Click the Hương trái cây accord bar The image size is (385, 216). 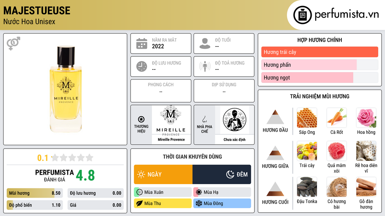coord(320,52)
